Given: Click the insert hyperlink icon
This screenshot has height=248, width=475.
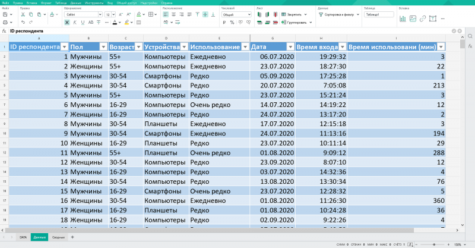Looking at the screenshot, I should [x=422, y=18].
